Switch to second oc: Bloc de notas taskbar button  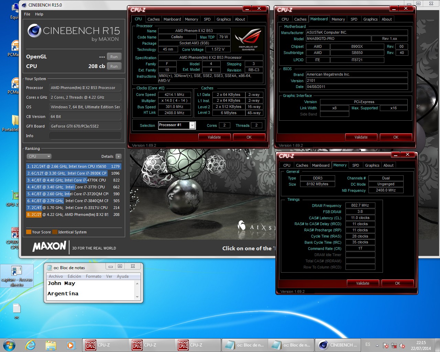pos(291,345)
